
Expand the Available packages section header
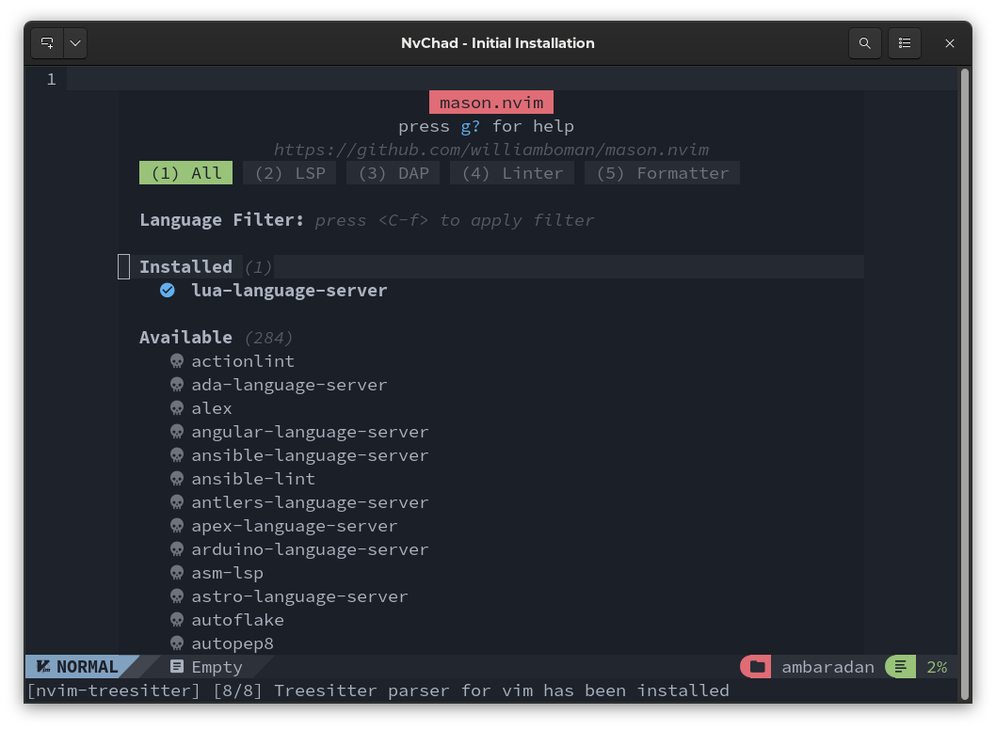tap(185, 338)
